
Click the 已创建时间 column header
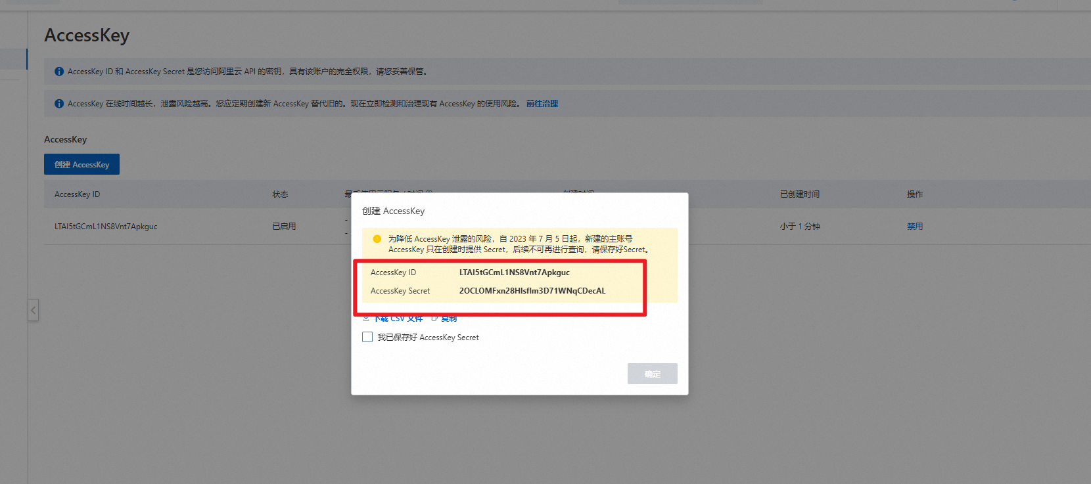(x=799, y=194)
